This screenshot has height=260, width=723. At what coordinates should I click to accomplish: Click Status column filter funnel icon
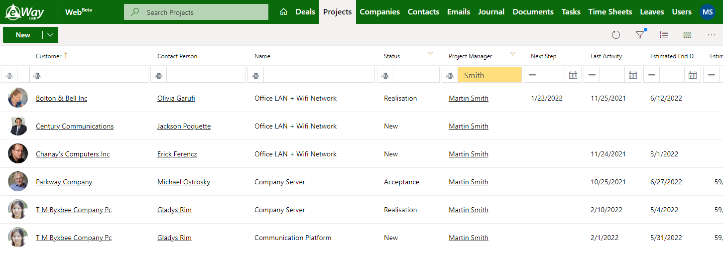[x=431, y=54]
